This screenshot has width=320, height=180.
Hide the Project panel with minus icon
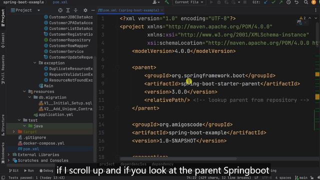[93, 10]
